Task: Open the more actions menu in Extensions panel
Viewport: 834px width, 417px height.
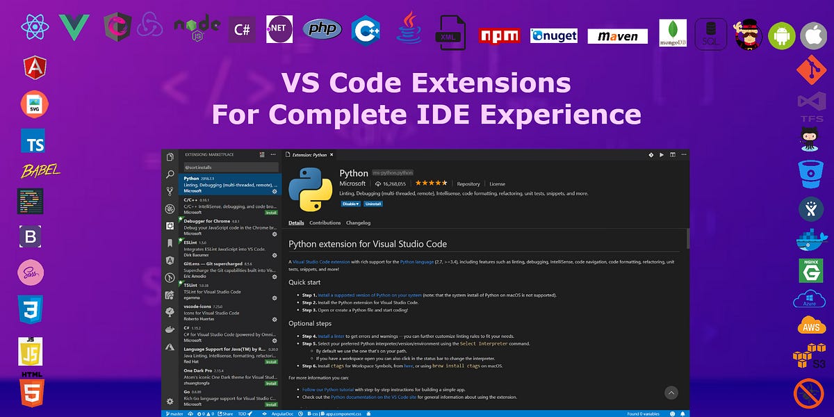Action: point(272,156)
